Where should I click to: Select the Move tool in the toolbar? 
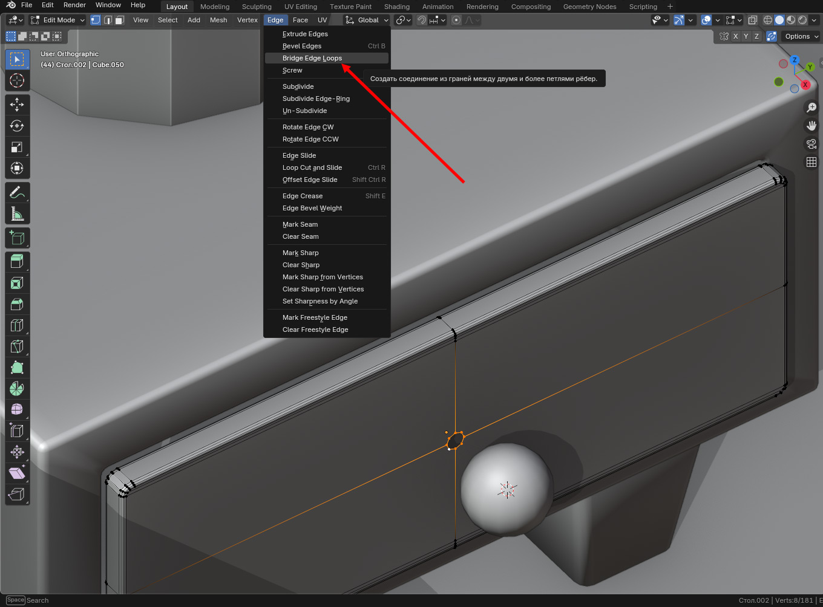pyautogui.click(x=17, y=105)
